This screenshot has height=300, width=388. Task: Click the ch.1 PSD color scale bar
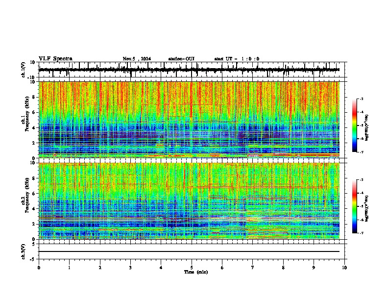point(355,125)
